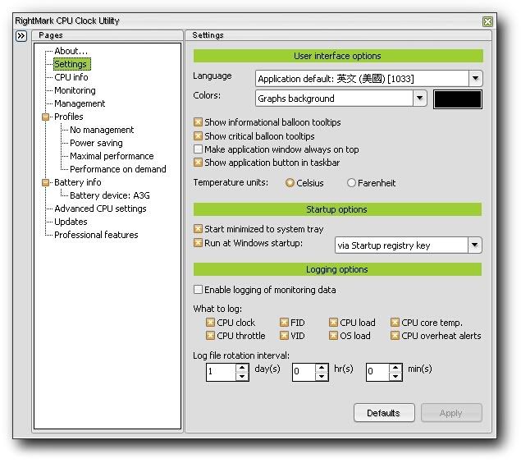Click the Defaults button
Image resolution: width=521 pixels, height=463 pixels.
(x=384, y=413)
